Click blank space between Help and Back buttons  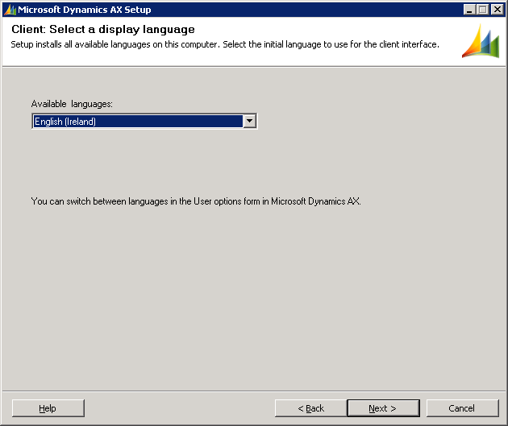(x=177, y=408)
